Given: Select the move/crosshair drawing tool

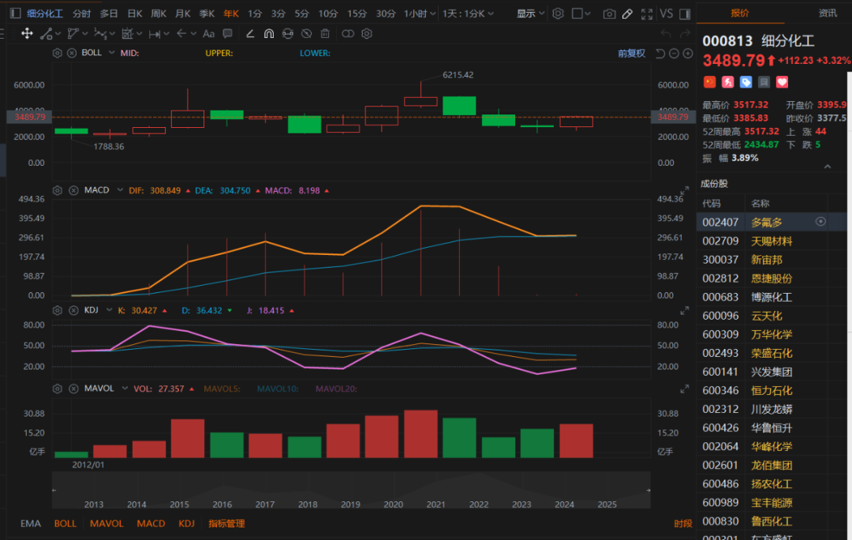Looking at the screenshot, I should (27, 34).
